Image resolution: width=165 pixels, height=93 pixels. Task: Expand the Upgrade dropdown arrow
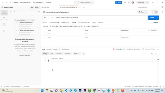[148, 3]
